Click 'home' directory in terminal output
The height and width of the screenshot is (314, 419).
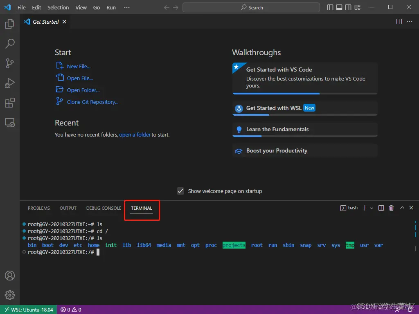pos(94,245)
